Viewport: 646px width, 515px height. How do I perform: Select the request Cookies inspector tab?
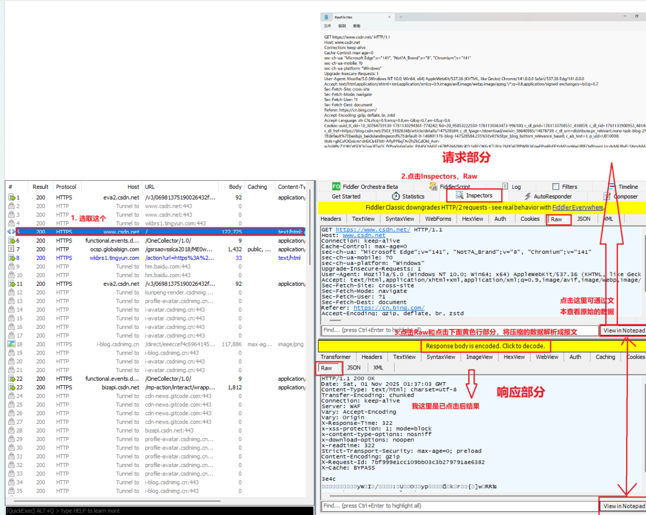[530, 219]
